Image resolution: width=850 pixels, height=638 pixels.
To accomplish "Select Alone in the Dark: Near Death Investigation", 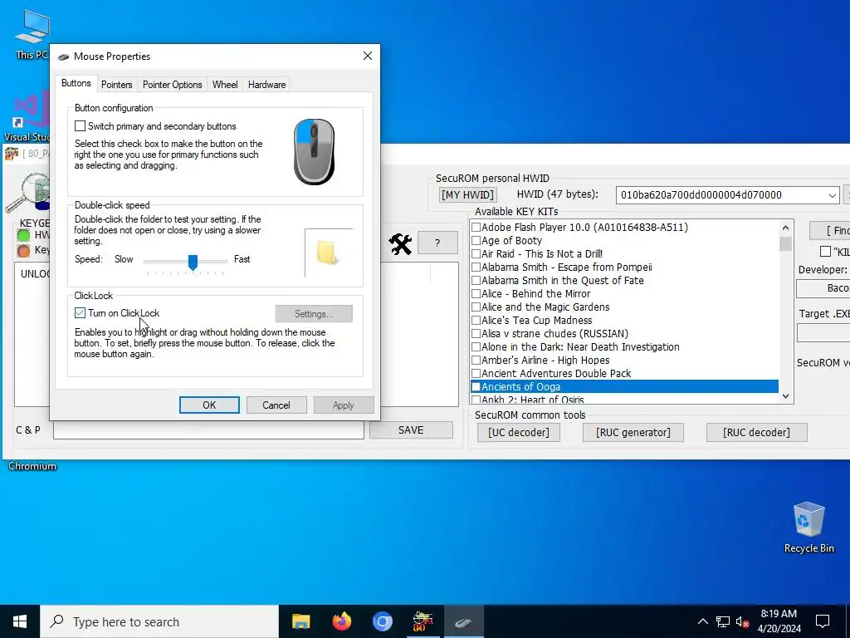I will 624,346.
